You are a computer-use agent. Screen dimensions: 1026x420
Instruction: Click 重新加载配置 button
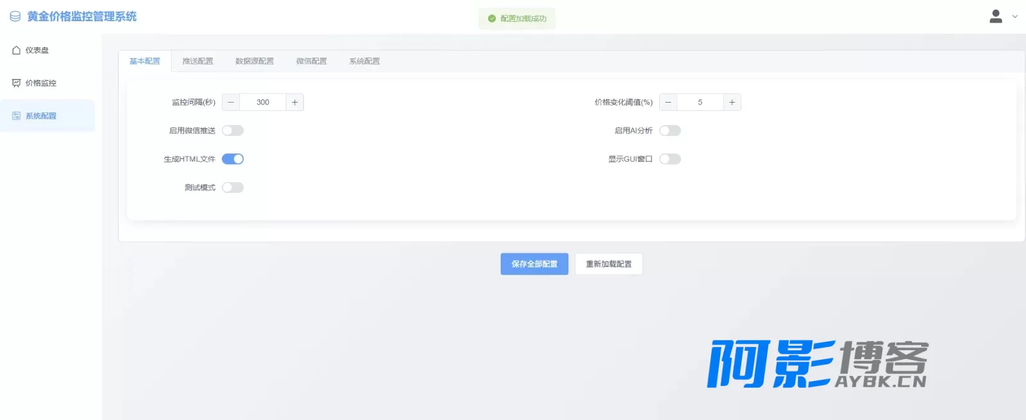pos(609,264)
